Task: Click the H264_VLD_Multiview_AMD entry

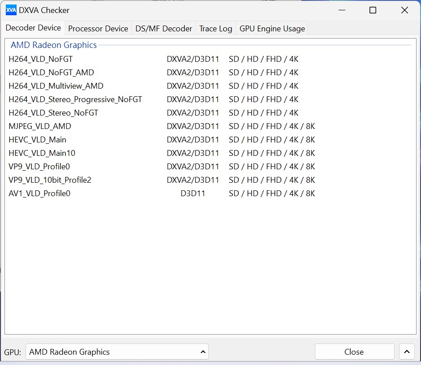Action: pyautogui.click(x=56, y=86)
